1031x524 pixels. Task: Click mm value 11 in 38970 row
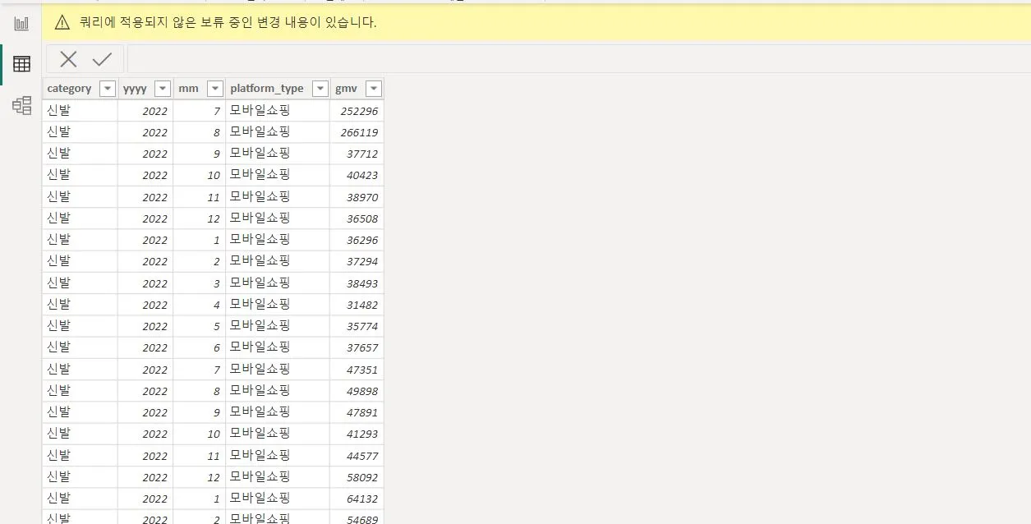click(214, 197)
